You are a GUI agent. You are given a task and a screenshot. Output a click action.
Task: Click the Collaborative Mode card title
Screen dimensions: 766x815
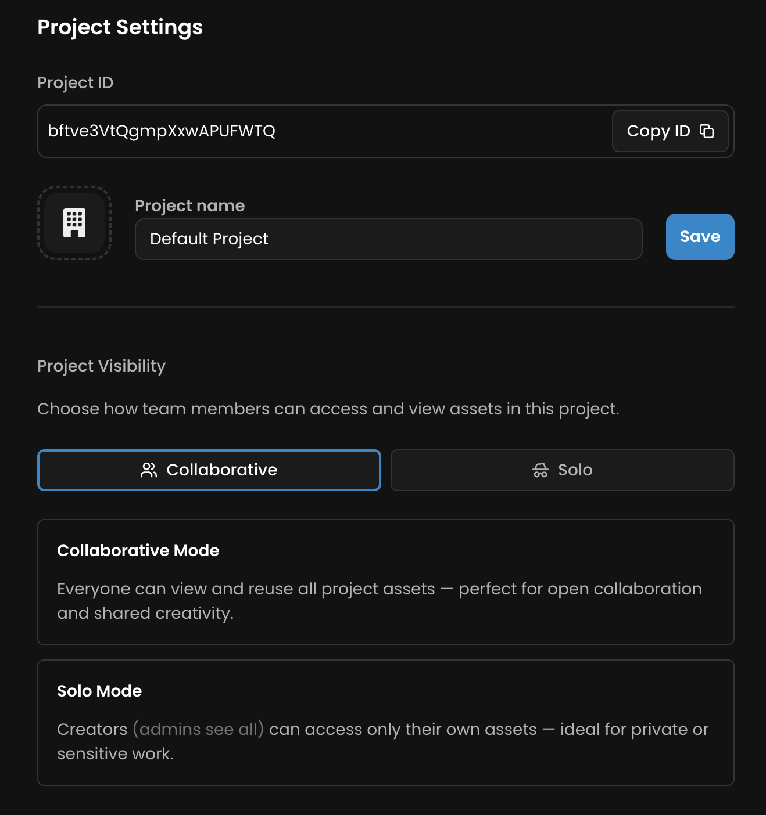click(138, 550)
